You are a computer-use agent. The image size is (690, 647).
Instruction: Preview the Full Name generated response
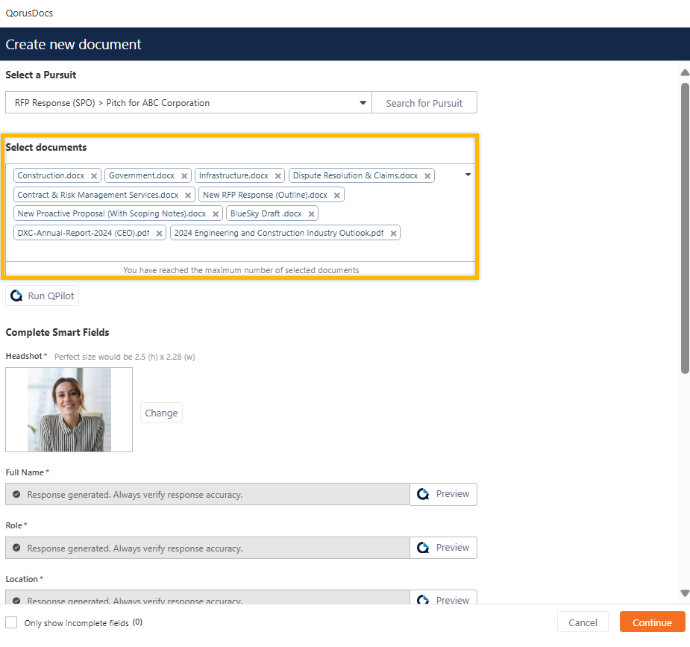click(x=443, y=494)
